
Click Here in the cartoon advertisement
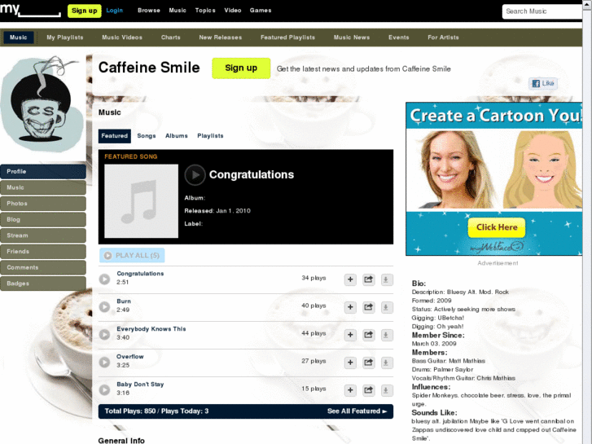click(x=497, y=227)
